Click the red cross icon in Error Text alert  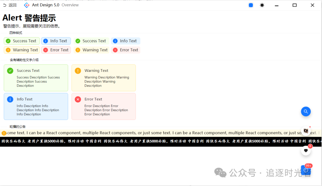pos(78,99)
